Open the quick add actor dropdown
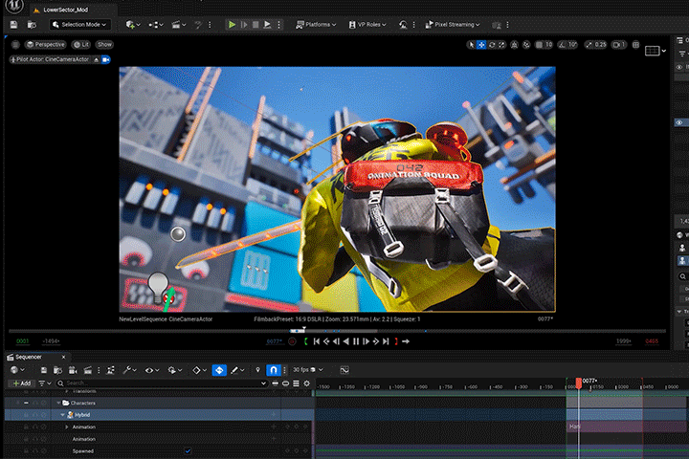 tap(133, 25)
